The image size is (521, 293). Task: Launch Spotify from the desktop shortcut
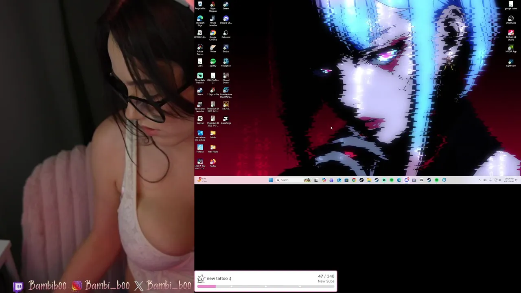(x=213, y=63)
